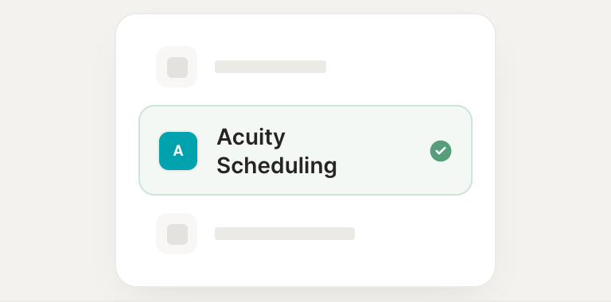Click the inner square of top placeholder icon
The width and height of the screenshot is (611, 302).
coord(177,68)
